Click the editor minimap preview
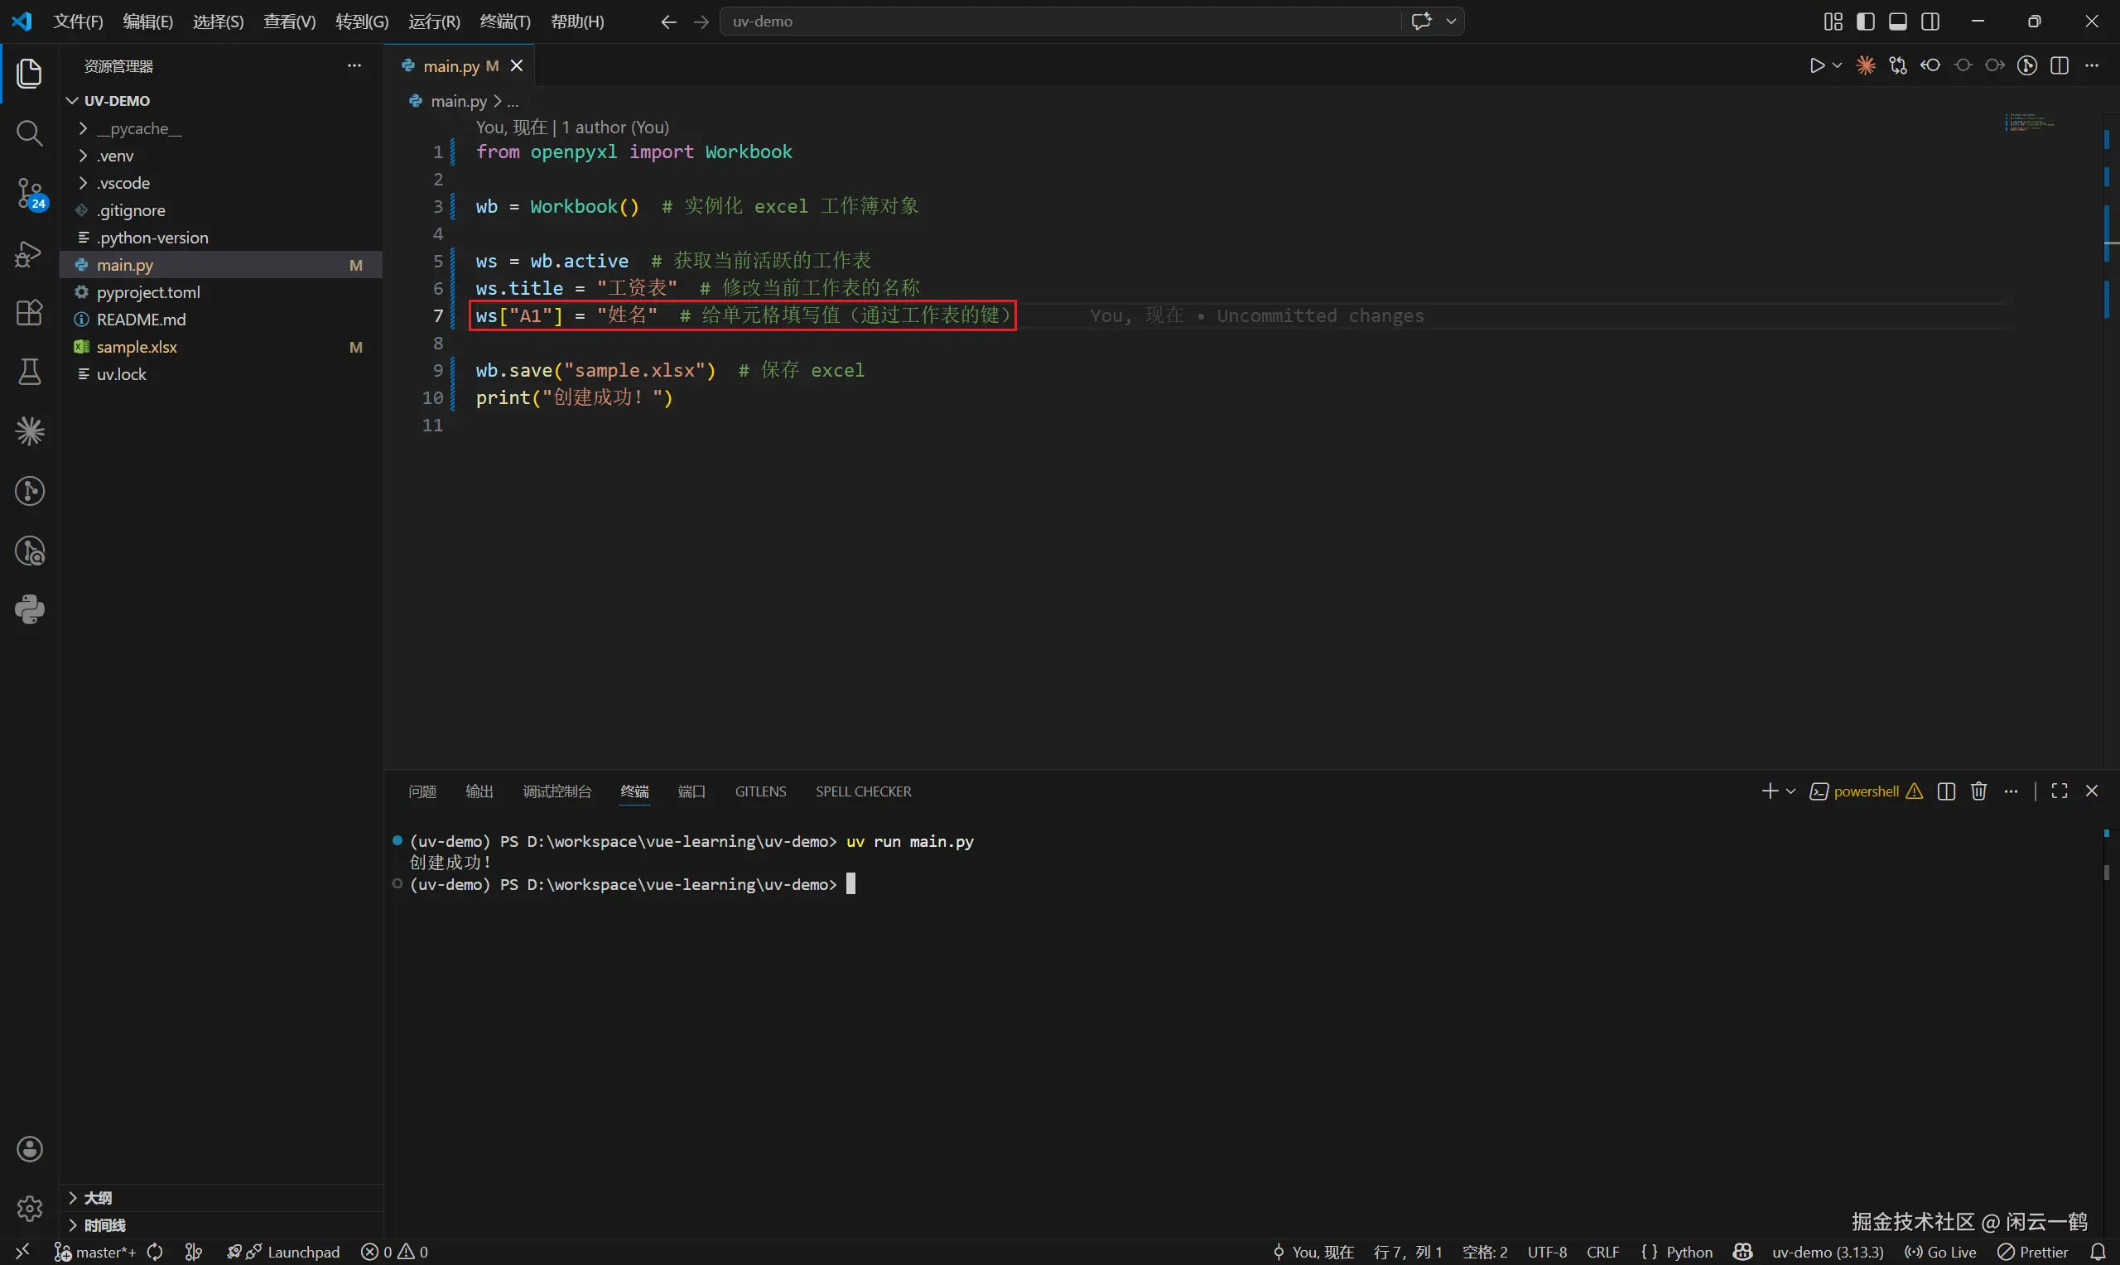 pos(2031,123)
